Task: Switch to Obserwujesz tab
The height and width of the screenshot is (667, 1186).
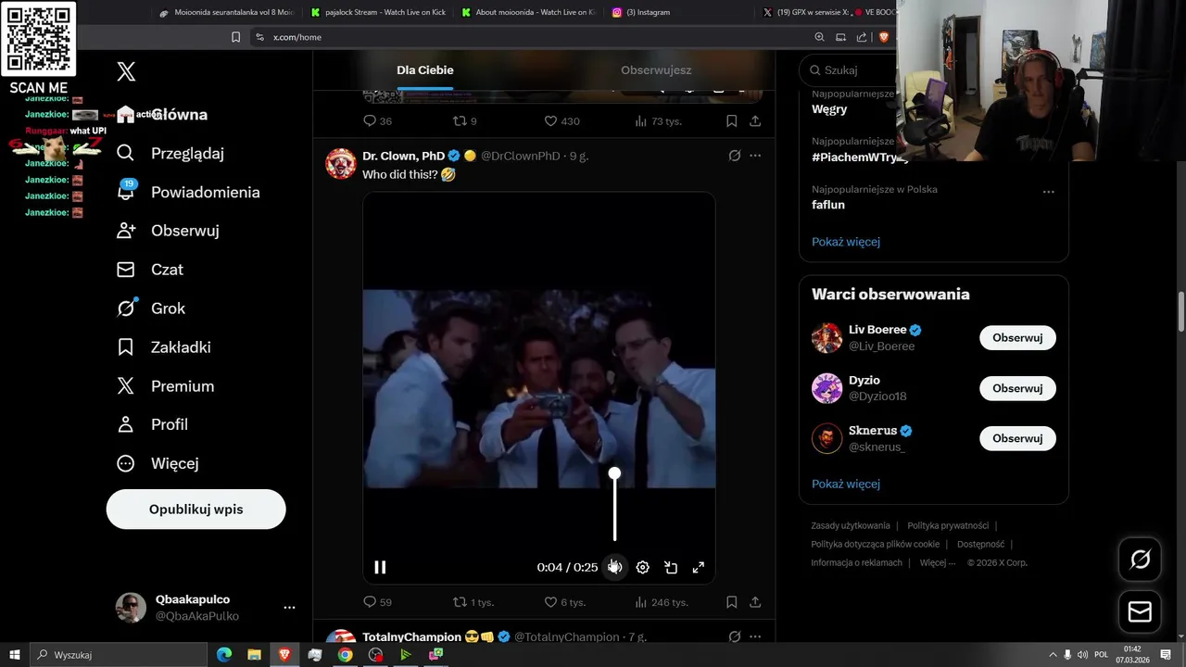Action: [x=656, y=70]
